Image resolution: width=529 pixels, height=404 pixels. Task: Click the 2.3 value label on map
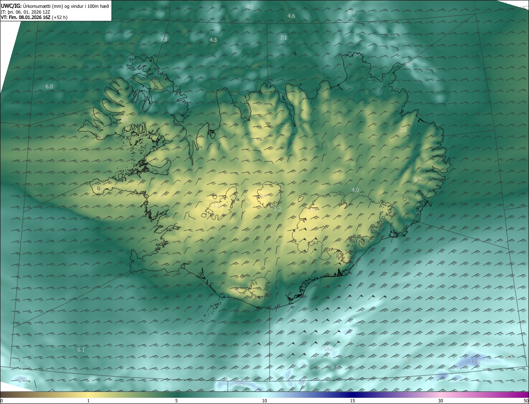418,179
